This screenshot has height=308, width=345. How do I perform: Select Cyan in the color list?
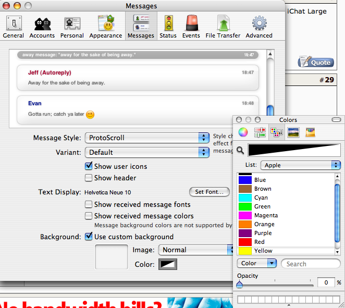(286, 198)
